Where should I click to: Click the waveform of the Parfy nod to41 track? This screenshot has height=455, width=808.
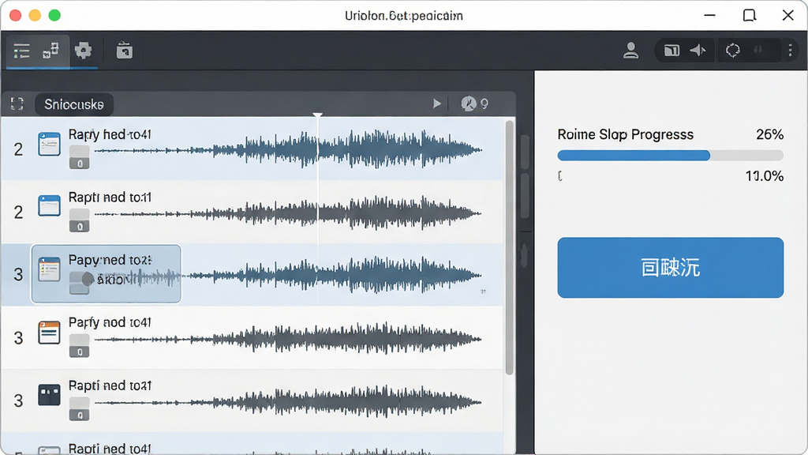coord(288,339)
